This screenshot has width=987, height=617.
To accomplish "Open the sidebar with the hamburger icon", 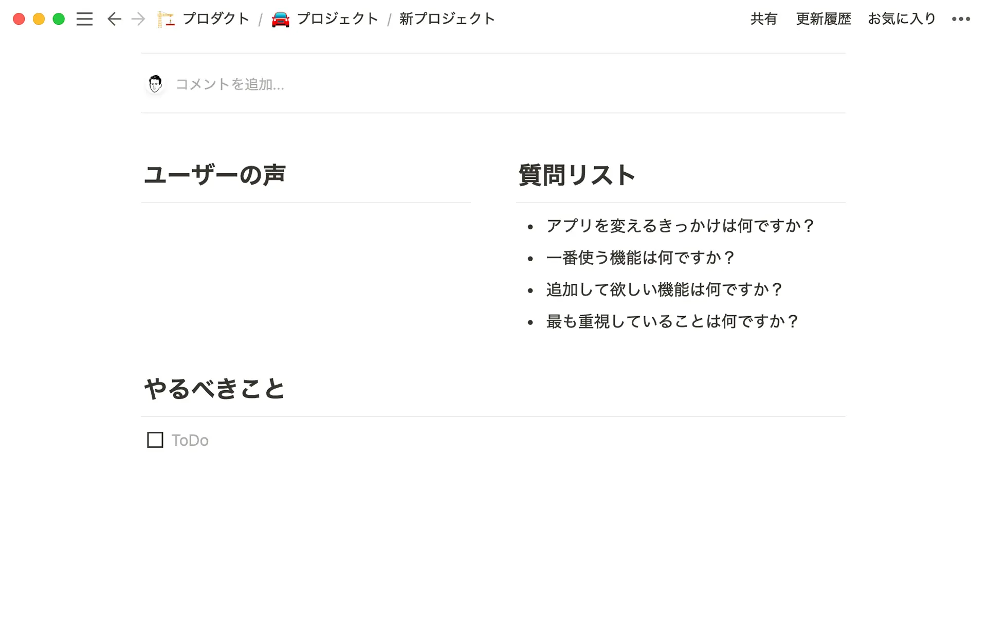I will 84,19.
